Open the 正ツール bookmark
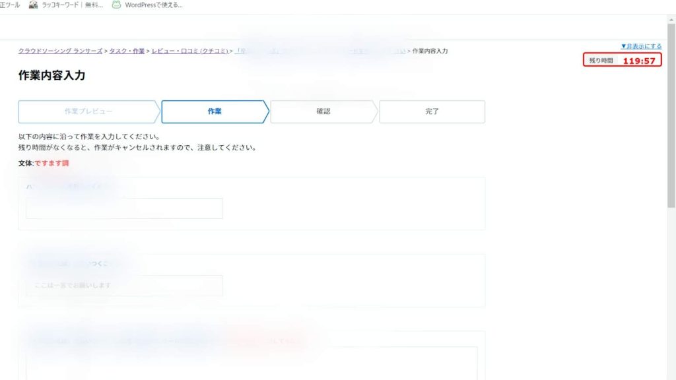This screenshot has height=380, width=676. click(10, 5)
